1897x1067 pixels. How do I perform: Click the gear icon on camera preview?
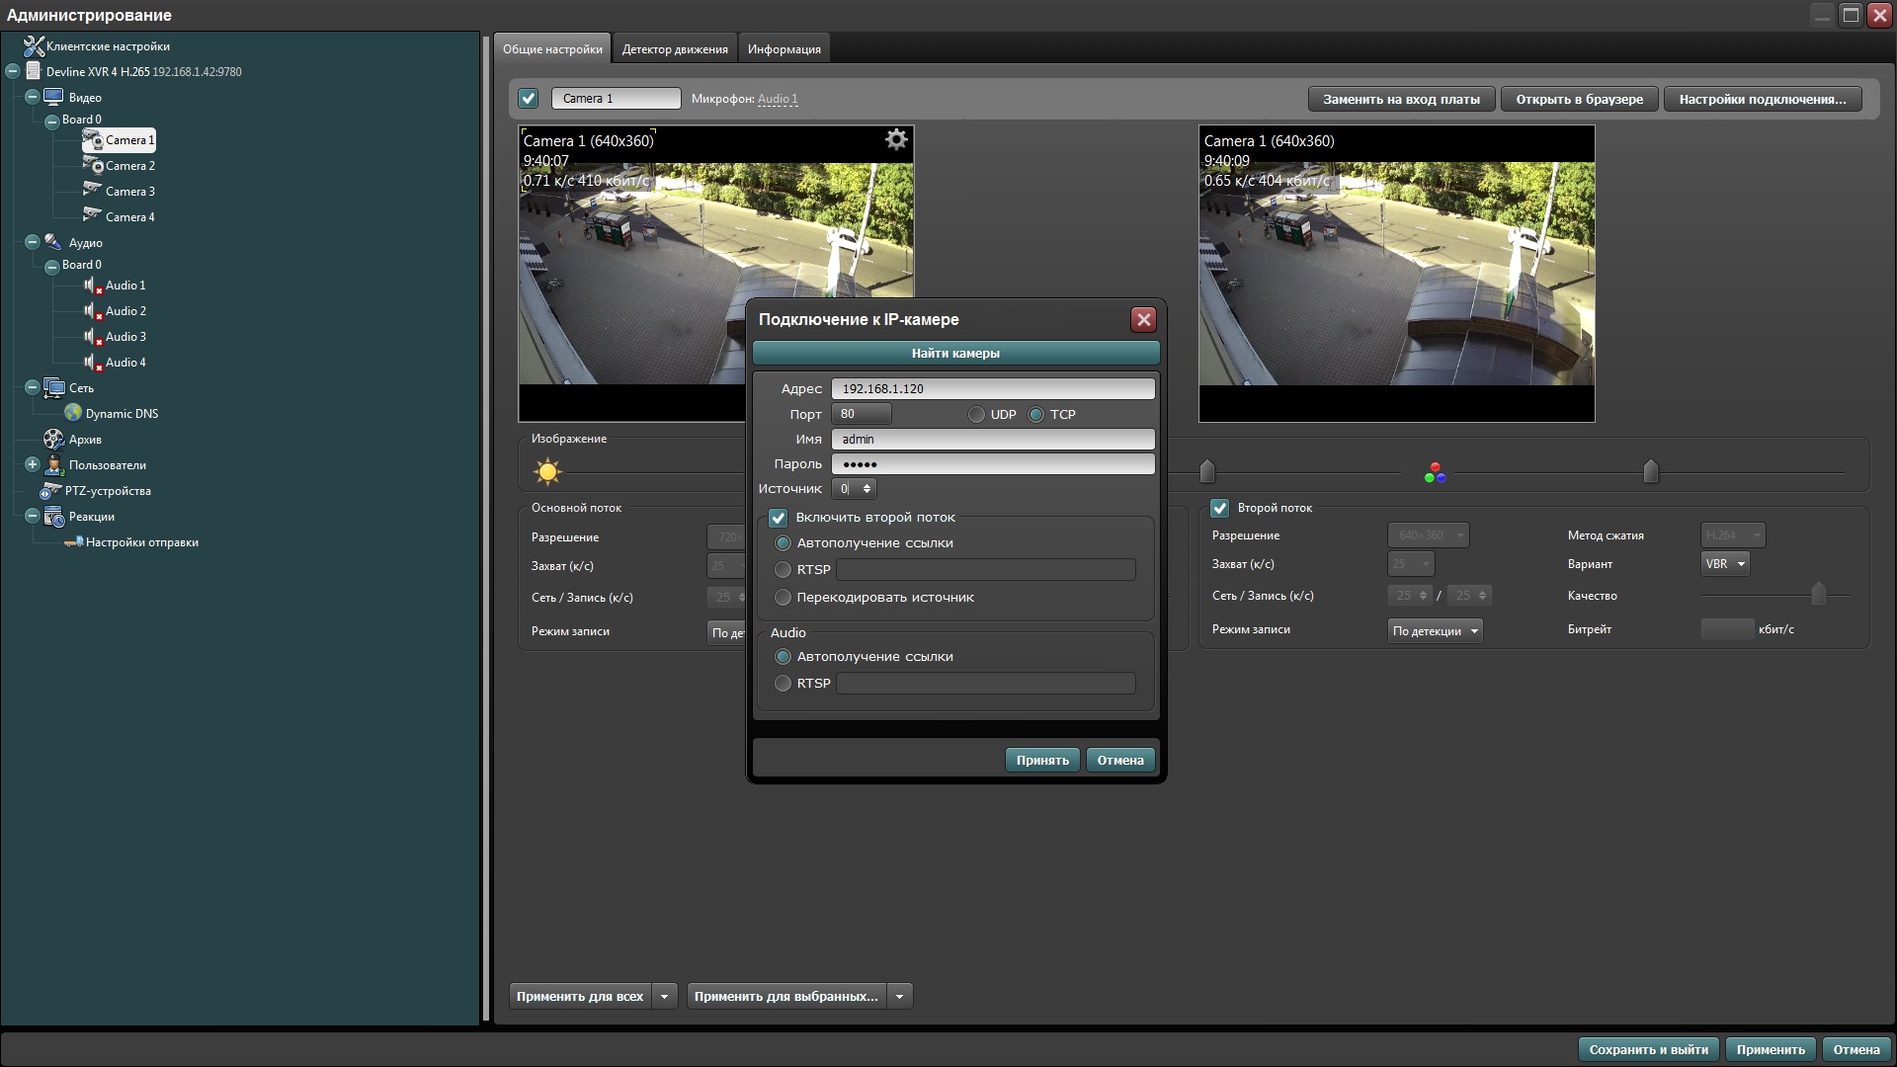(895, 140)
